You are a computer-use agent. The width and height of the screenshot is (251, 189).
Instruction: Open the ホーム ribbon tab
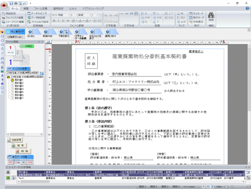coord(15,8)
